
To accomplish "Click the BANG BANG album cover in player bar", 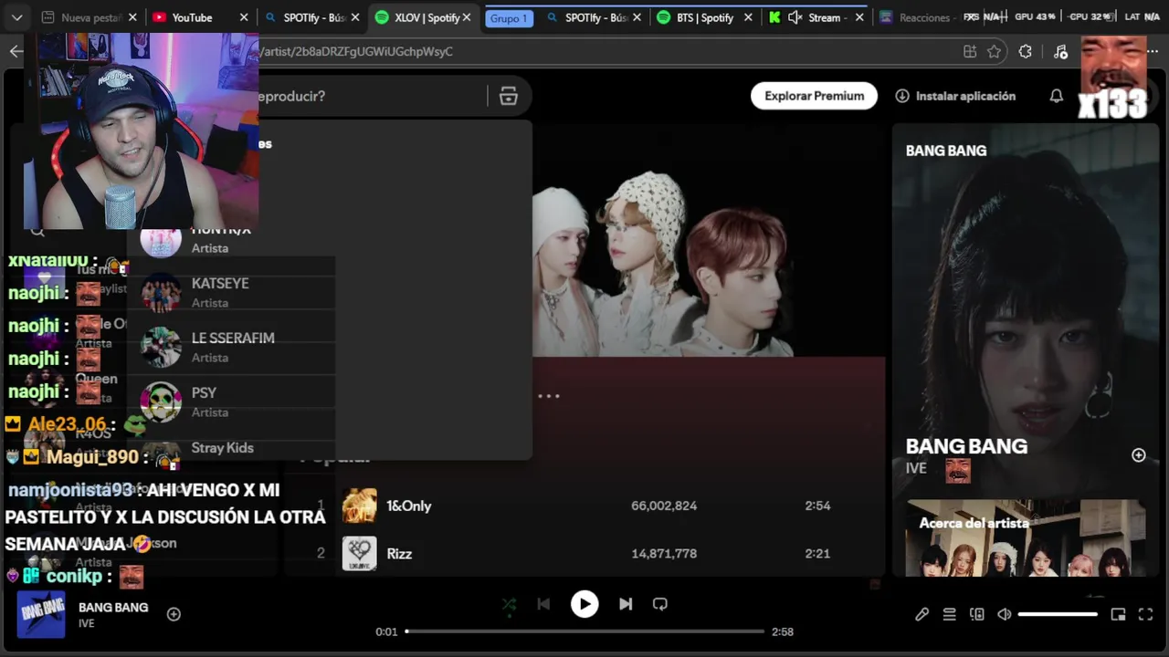I will tap(41, 614).
